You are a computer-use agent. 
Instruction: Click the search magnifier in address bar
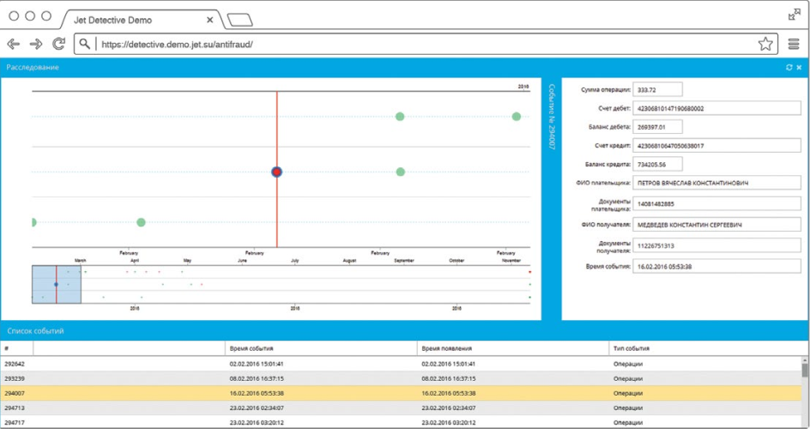[x=84, y=44]
